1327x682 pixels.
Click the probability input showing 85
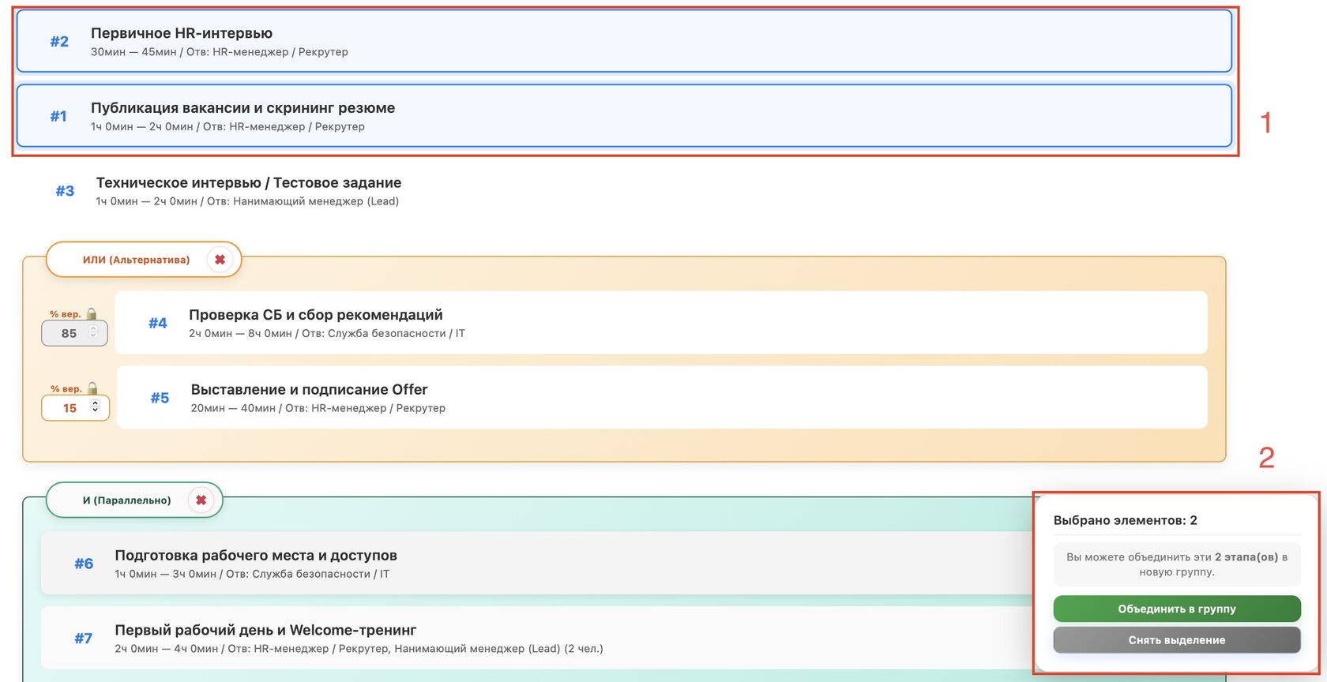coord(74,333)
